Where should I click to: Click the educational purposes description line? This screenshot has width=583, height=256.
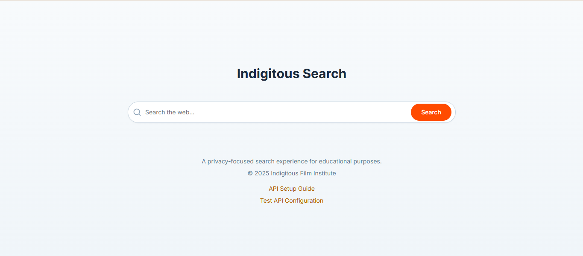click(x=292, y=161)
